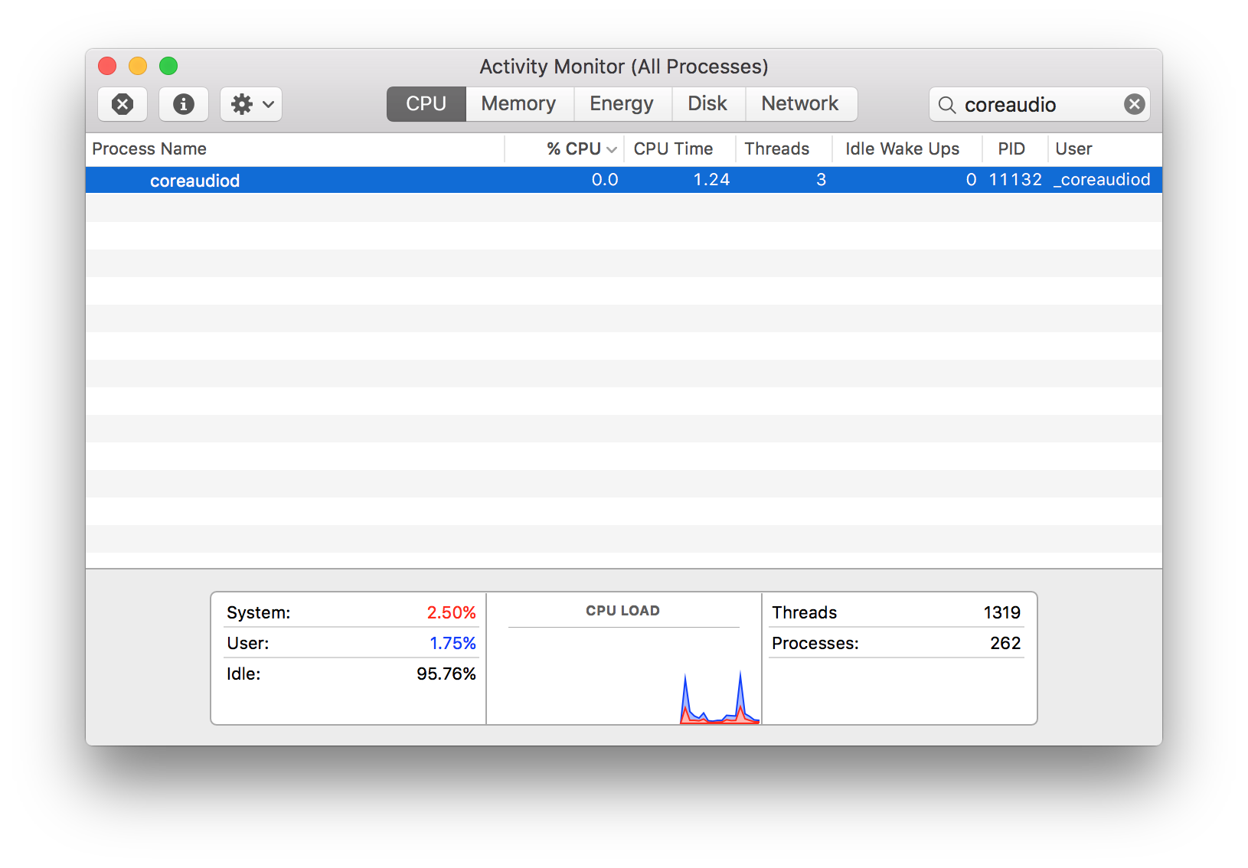Switch to the CPU tab
This screenshot has height=868, width=1248.
pyautogui.click(x=426, y=104)
